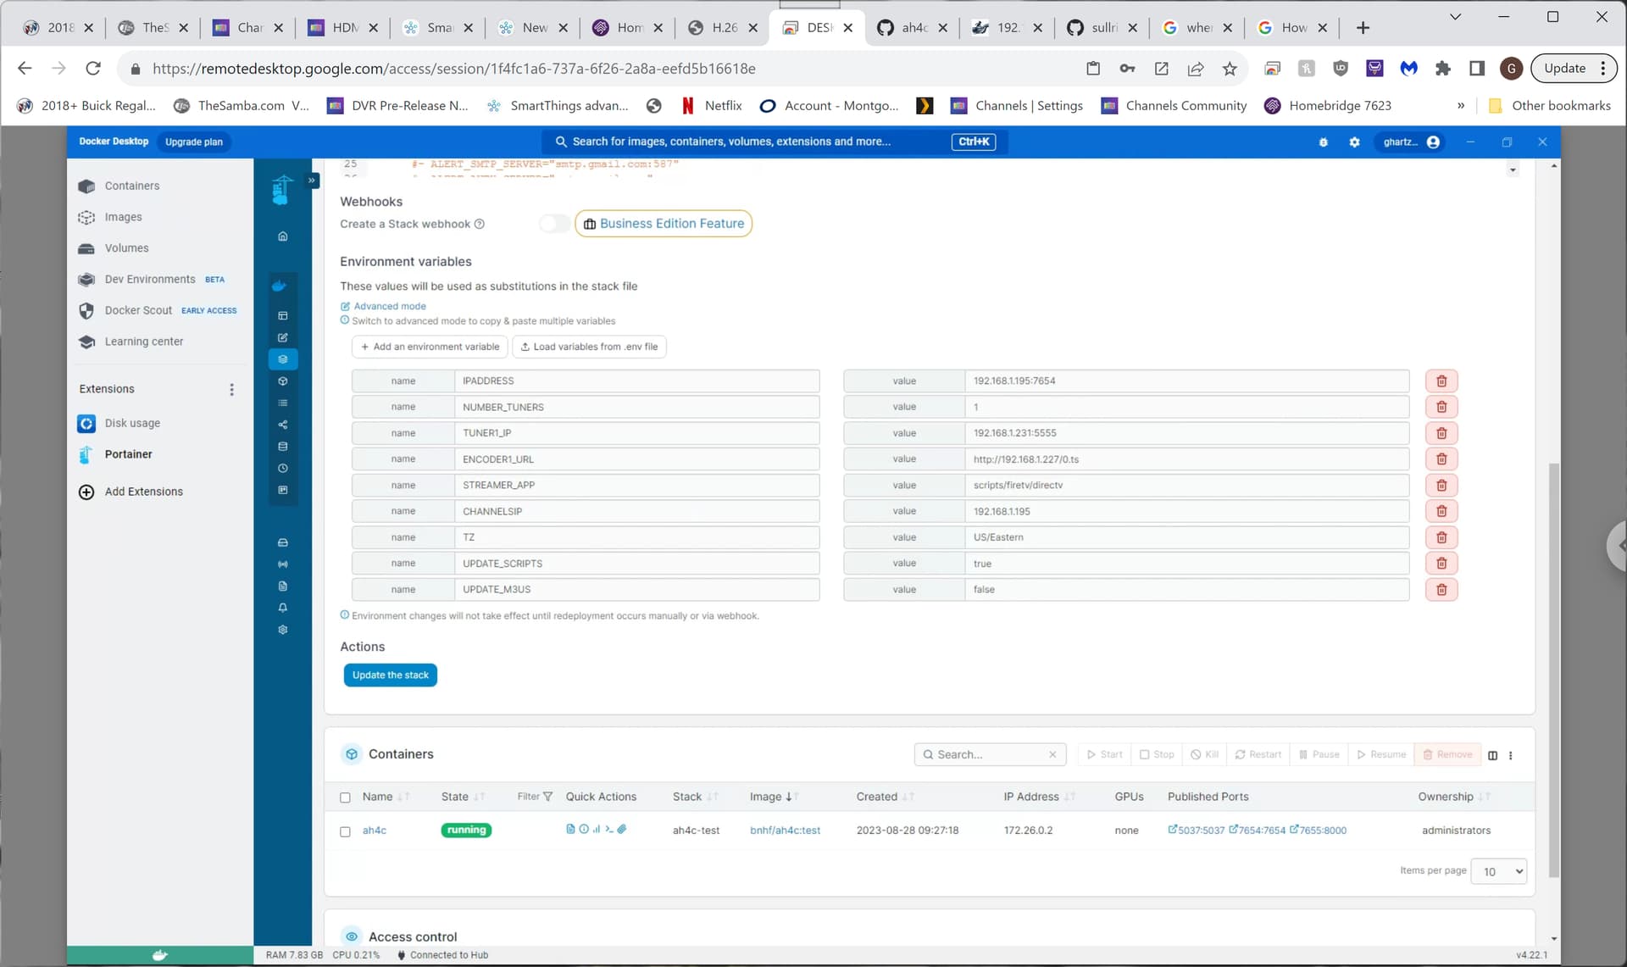Image resolution: width=1627 pixels, height=967 pixels.
Task: Check the ah4c container checkbox
Action: click(x=345, y=831)
